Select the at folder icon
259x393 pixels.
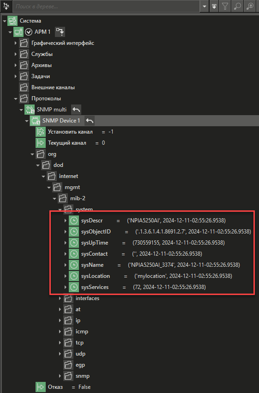click(68, 309)
